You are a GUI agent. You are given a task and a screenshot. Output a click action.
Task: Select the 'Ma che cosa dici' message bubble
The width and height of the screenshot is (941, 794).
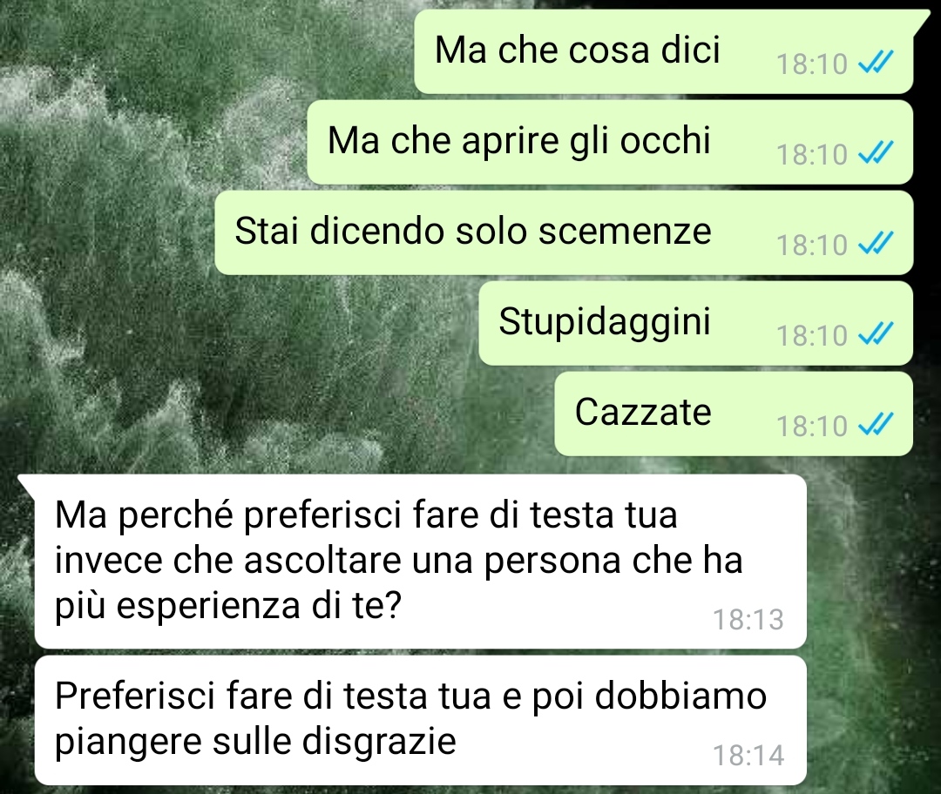(664, 51)
